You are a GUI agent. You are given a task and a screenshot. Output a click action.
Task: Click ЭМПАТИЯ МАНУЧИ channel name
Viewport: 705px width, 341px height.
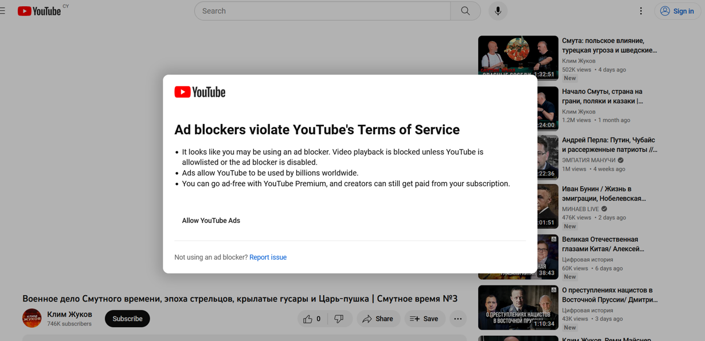tap(589, 160)
